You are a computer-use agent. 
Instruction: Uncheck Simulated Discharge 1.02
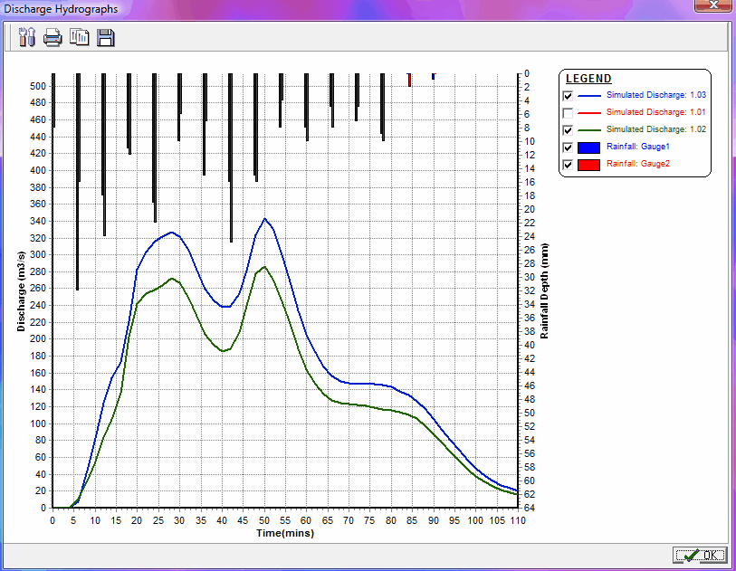[569, 129]
